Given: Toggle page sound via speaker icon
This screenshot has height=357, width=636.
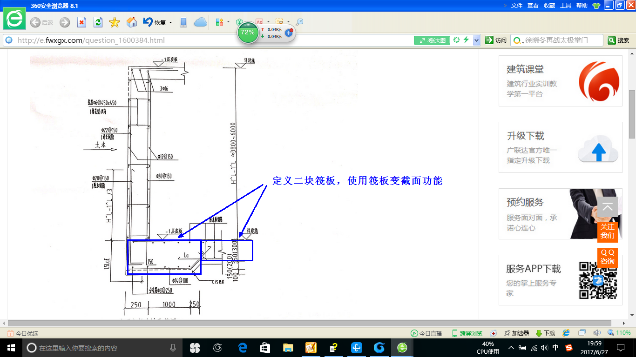Looking at the screenshot, I should pyautogui.click(x=597, y=333).
